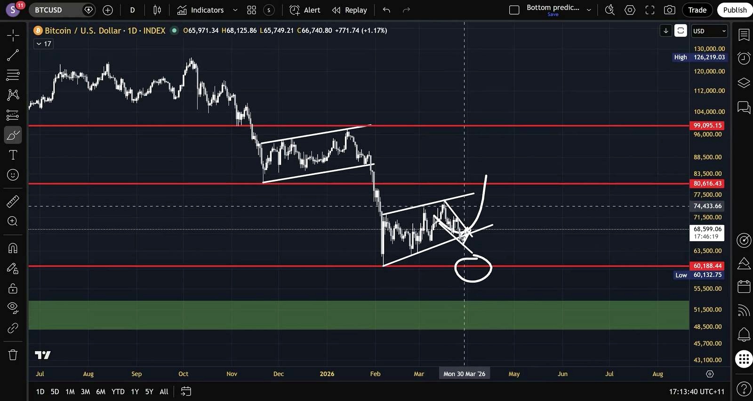This screenshot has height=401, width=753.
Task: Add a symbol with the plus icon
Action: [x=108, y=10]
